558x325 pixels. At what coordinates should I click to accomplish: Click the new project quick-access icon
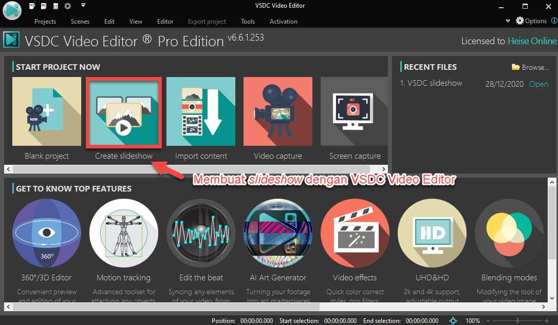click(32, 6)
